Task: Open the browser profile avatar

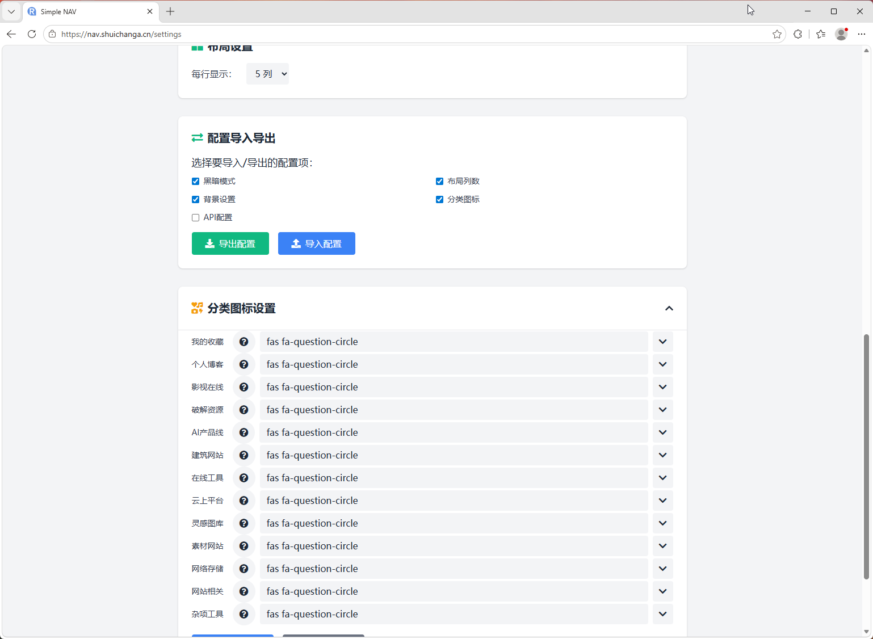Action: click(x=841, y=34)
